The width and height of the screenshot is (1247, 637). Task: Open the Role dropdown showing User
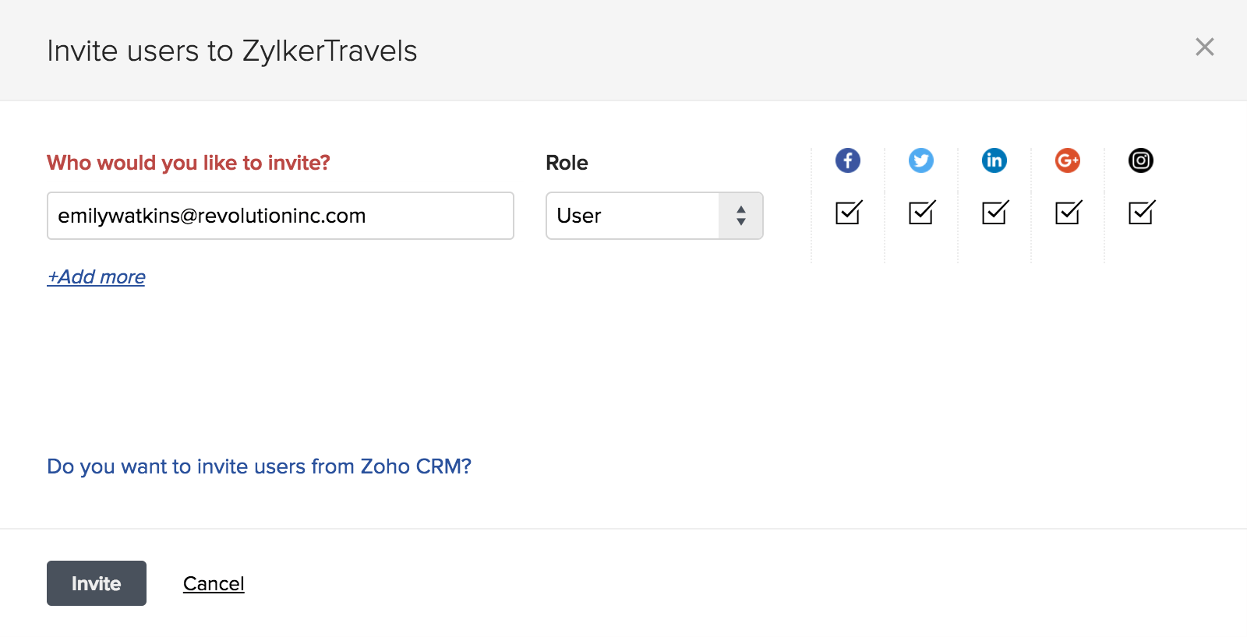pos(655,216)
